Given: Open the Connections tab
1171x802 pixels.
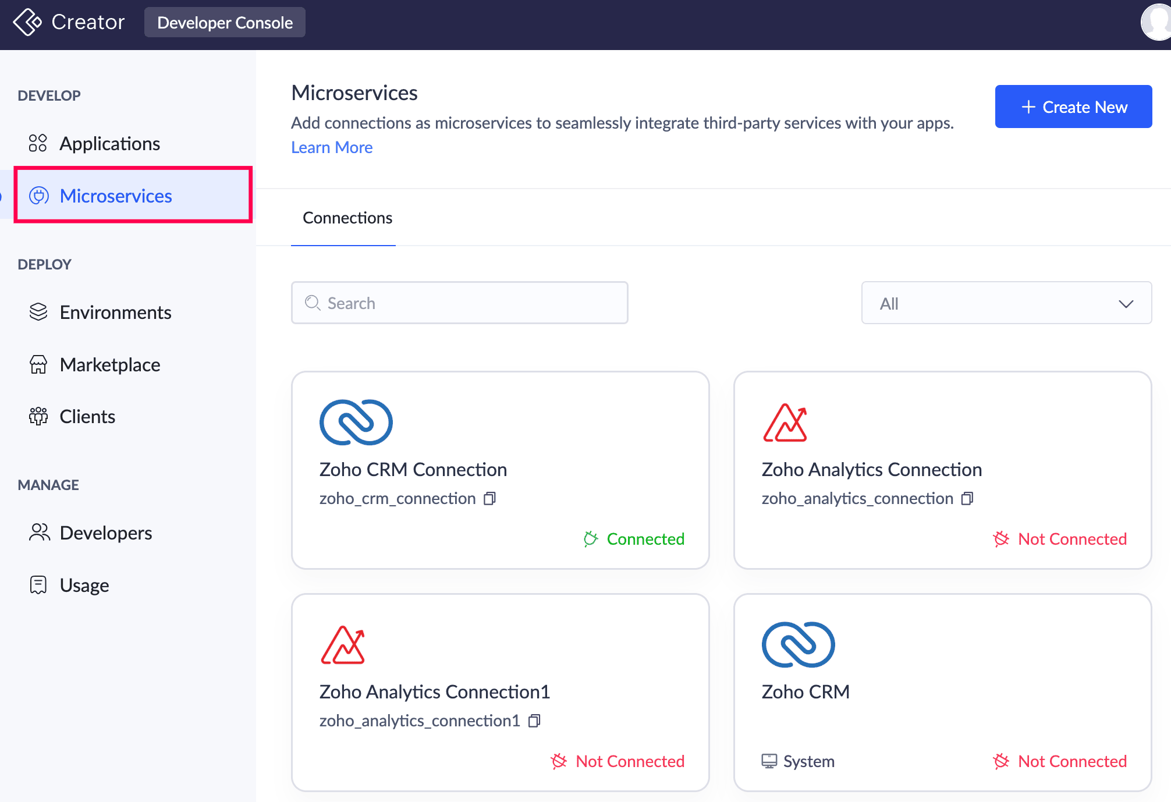Looking at the screenshot, I should click(x=347, y=218).
